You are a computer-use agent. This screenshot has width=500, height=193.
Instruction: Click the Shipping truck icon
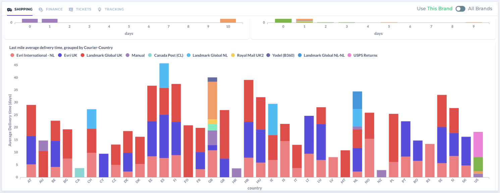tap(10, 9)
